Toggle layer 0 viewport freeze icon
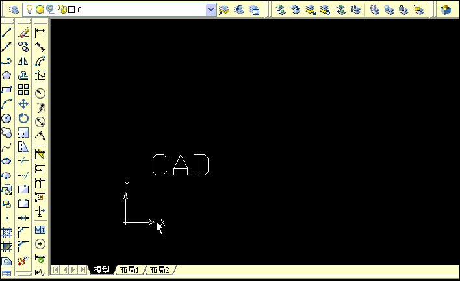Viewport: 460px width, 281px height. point(51,9)
